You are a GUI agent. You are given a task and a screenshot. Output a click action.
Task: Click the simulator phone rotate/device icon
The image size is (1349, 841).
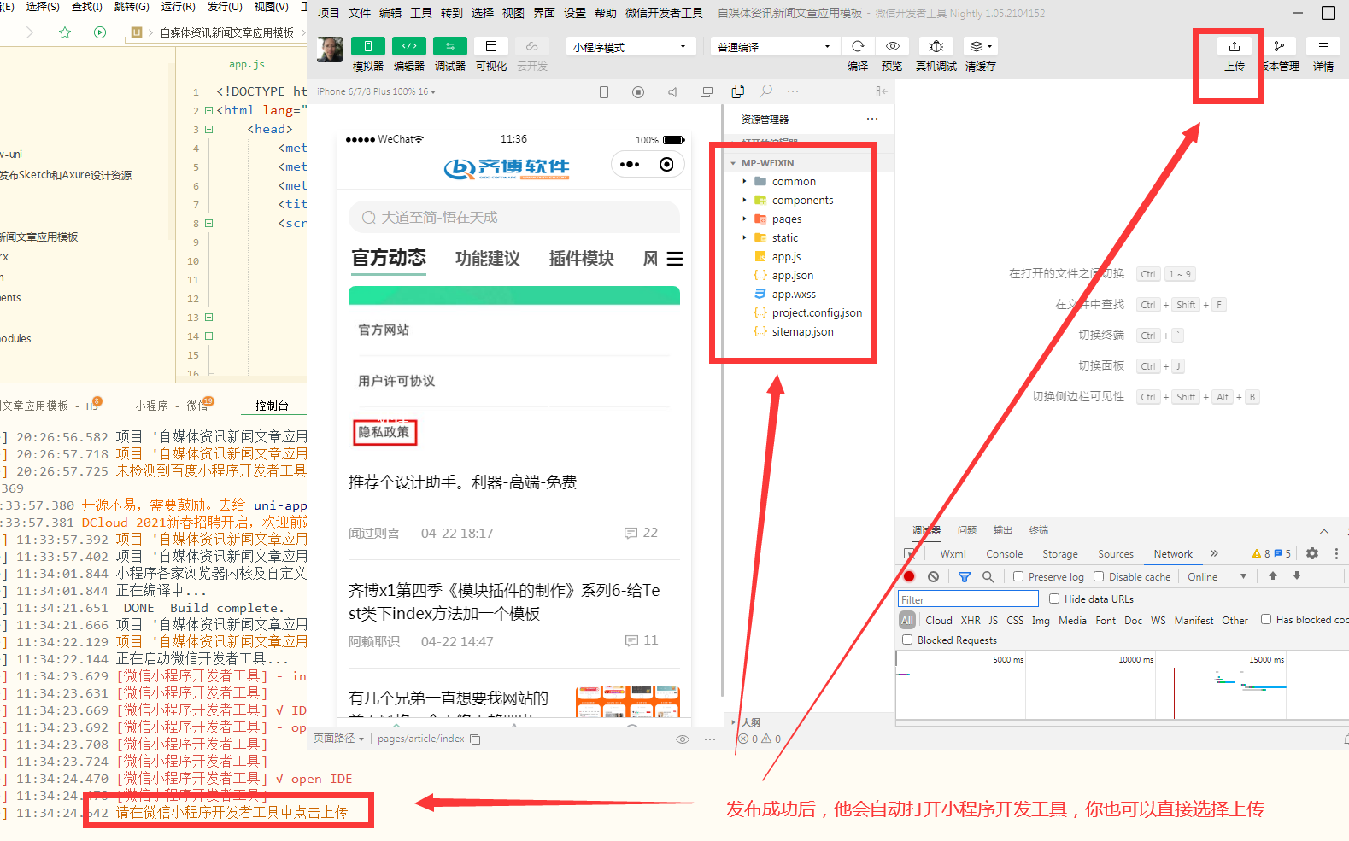tap(604, 92)
